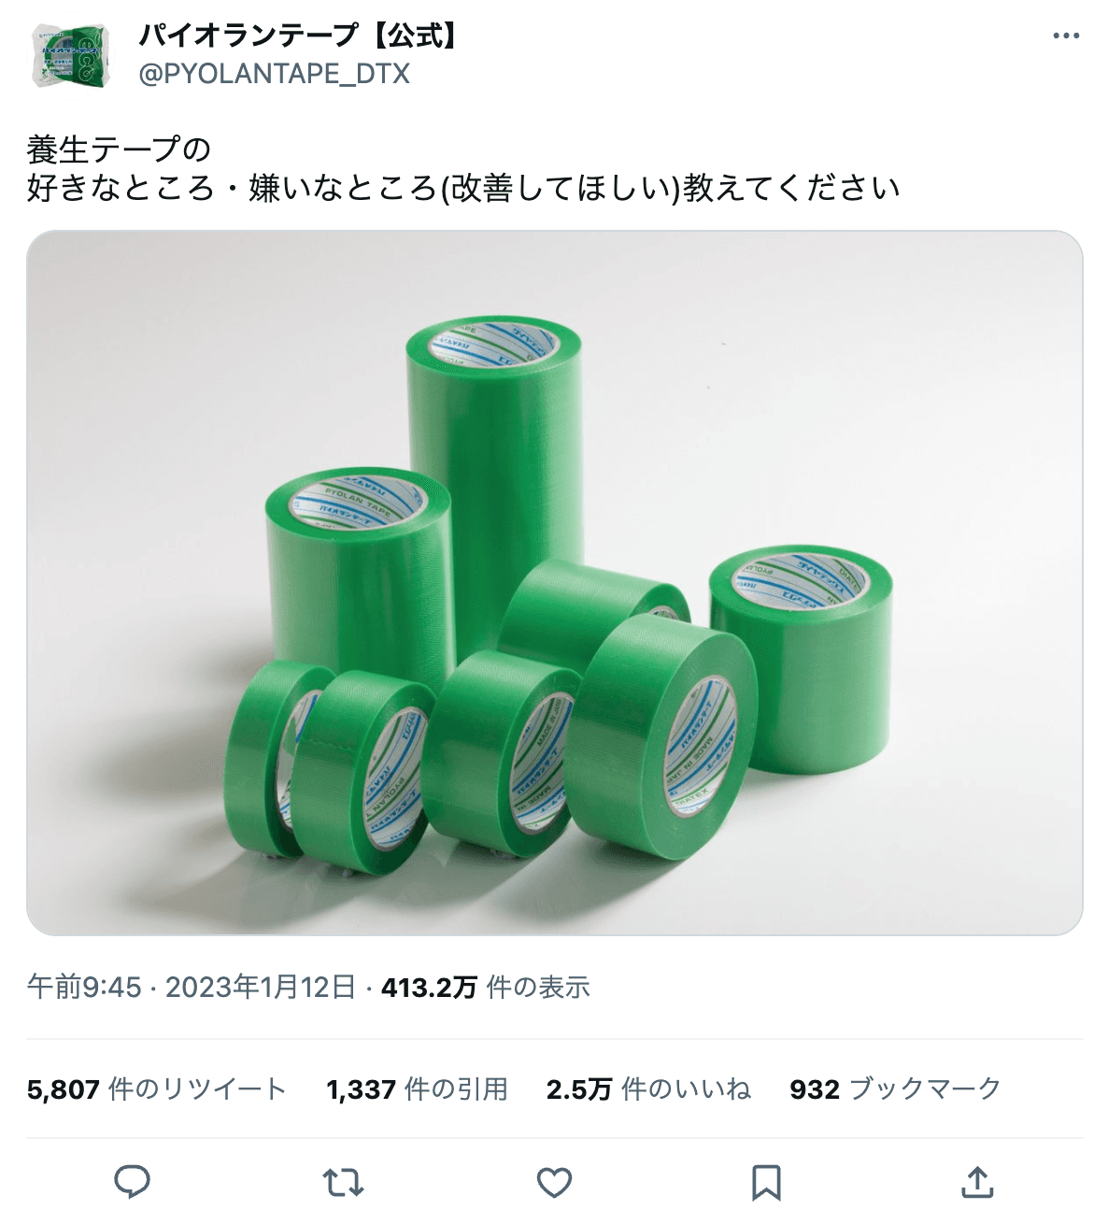Open the share menu via upload arrow icon
1108x1224 pixels.
point(977,1182)
